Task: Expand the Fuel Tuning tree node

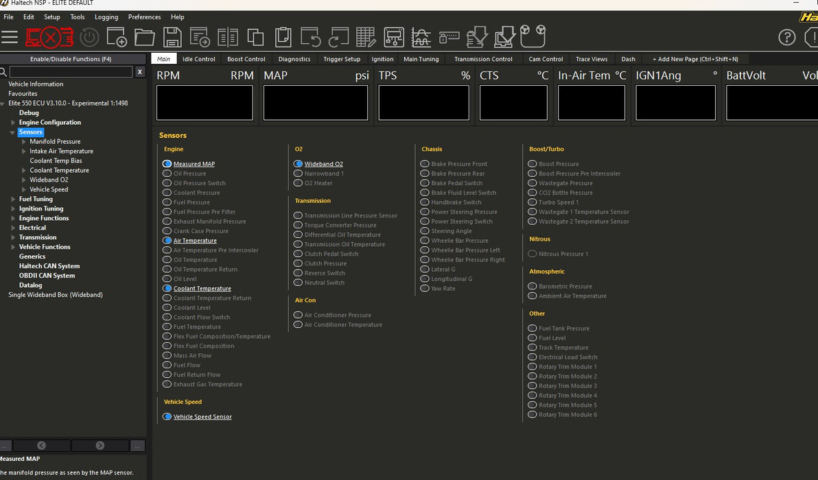Action: [12, 200]
